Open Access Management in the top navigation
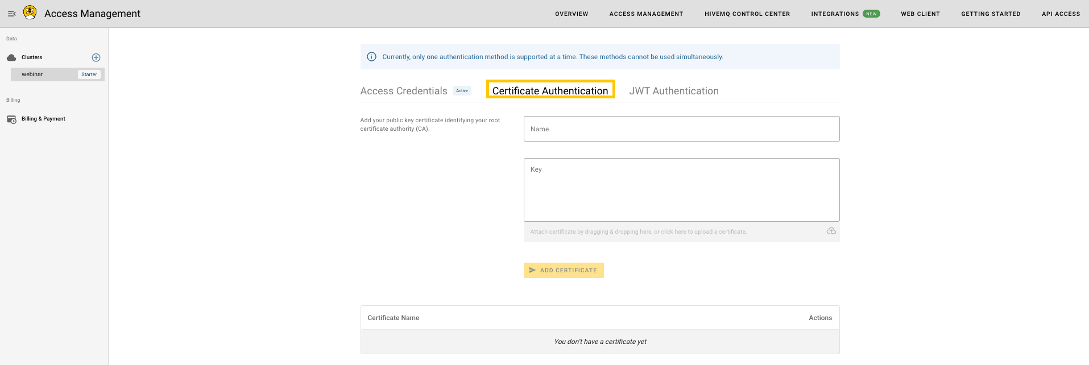This screenshot has width=1089, height=365. point(647,14)
